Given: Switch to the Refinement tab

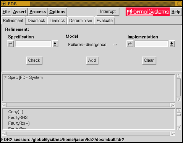Looking at the screenshot, I should (x=13, y=21).
